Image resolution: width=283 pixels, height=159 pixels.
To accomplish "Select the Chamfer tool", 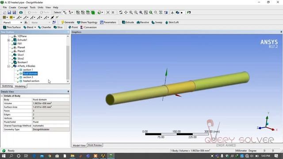I will point(44,27).
